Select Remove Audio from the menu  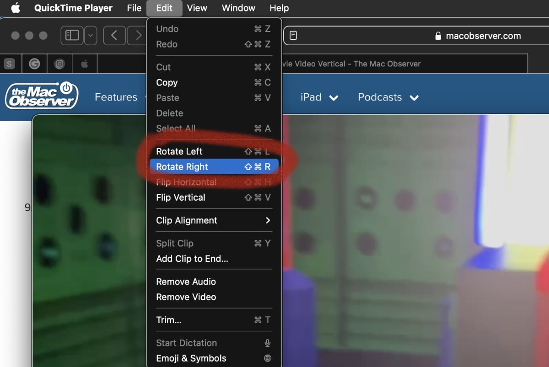tap(186, 282)
